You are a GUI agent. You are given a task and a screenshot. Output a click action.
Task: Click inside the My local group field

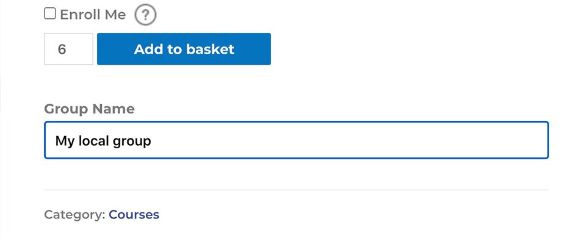point(296,141)
